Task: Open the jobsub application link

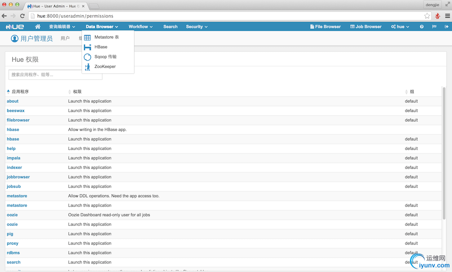Action: [x=14, y=187]
